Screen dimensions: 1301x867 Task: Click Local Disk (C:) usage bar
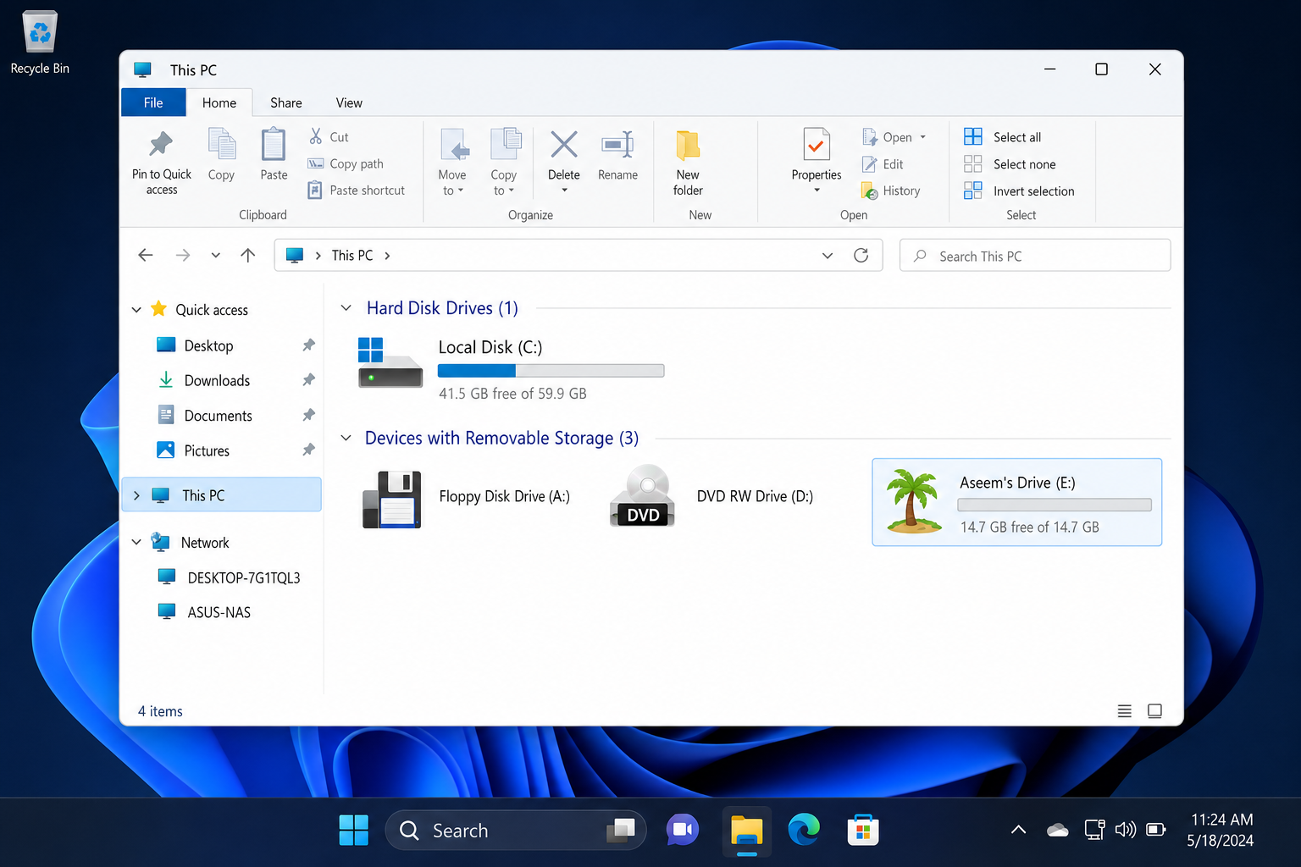(x=551, y=371)
